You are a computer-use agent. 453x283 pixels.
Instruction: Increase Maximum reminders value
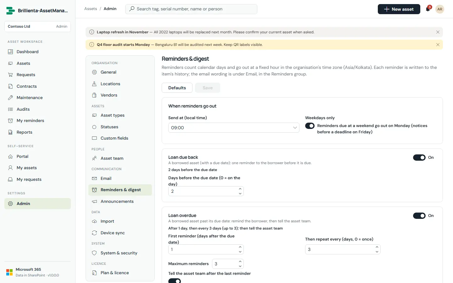240,262
